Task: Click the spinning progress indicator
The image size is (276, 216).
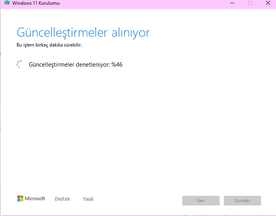Action: pos(20,64)
